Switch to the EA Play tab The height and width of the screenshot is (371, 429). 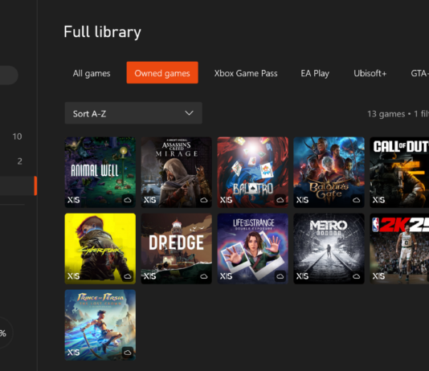click(315, 73)
